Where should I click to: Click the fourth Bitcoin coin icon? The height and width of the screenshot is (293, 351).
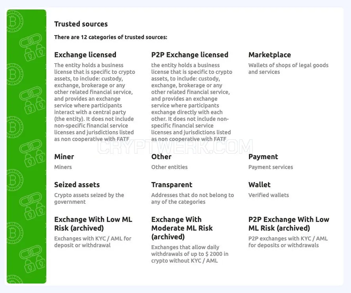[x=15, y=180]
